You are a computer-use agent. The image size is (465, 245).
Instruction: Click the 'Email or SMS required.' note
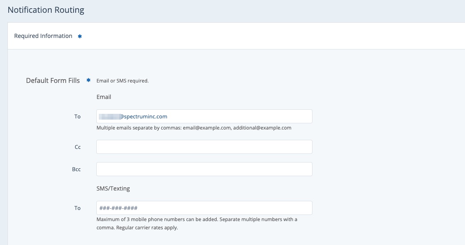(122, 81)
